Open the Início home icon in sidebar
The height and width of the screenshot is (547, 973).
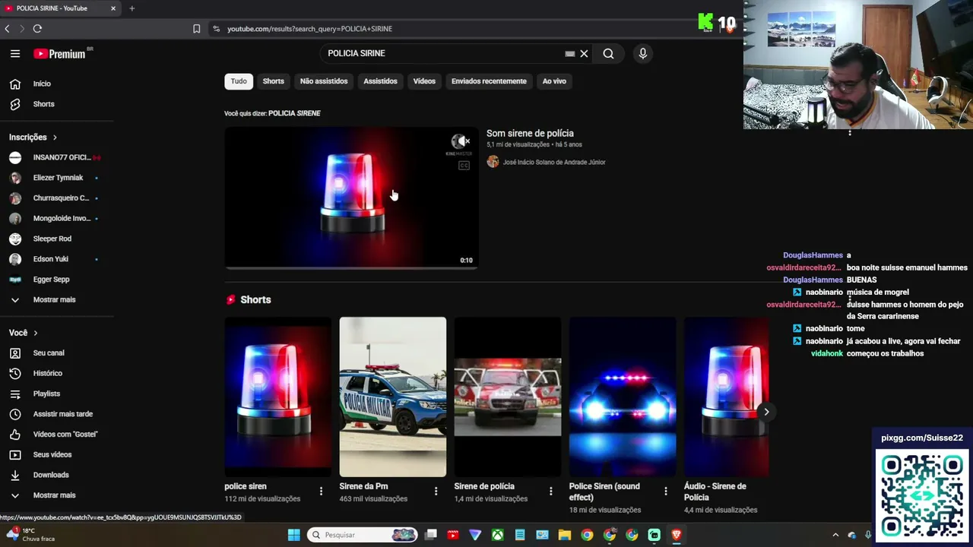(x=15, y=84)
